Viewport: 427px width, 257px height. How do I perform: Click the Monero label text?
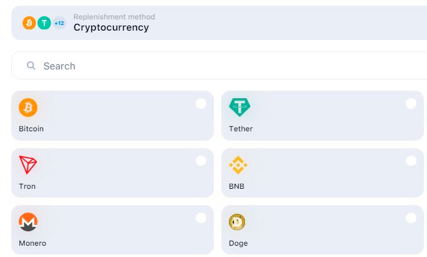(x=33, y=243)
